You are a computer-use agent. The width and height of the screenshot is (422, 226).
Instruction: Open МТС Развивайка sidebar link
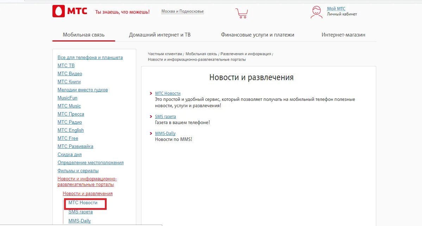75,146
